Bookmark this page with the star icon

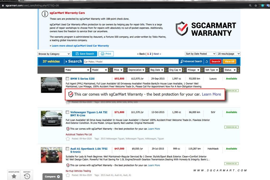point(256,6)
